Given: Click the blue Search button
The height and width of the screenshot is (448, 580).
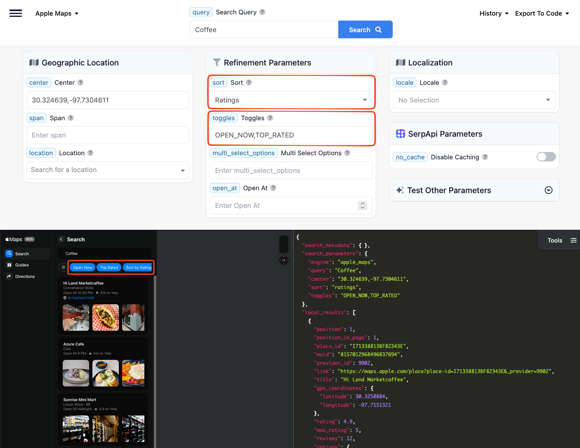Looking at the screenshot, I should (x=365, y=30).
